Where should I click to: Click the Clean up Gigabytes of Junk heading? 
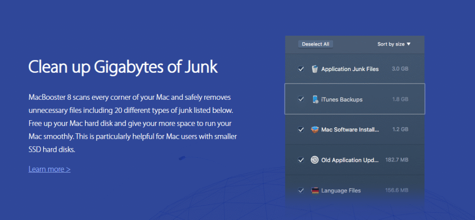point(123,67)
